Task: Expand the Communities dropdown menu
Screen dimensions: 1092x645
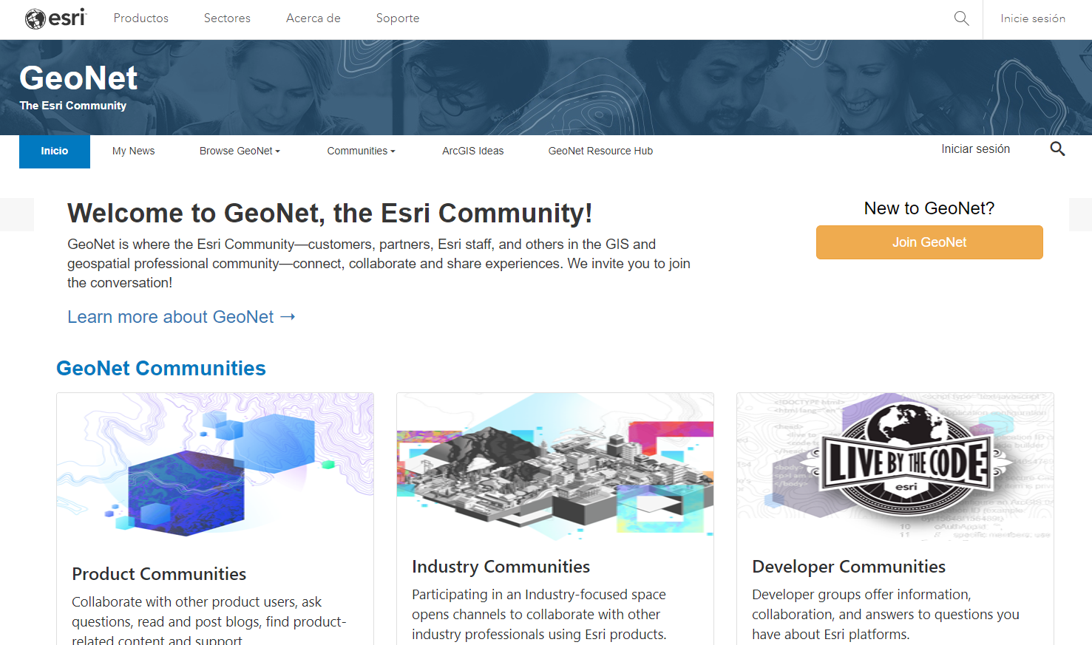Action: (361, 151)
